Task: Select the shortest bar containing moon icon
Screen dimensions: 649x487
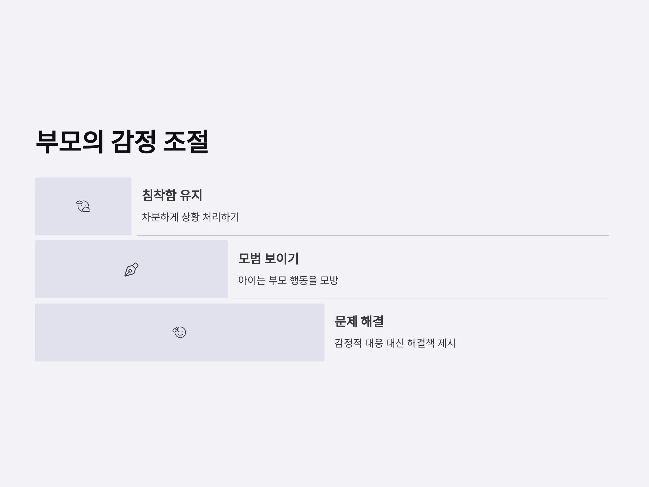Action: 83,206
